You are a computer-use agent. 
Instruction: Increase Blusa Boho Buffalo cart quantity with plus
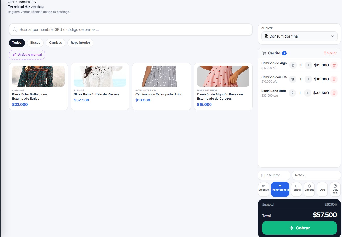click(307, 93)
